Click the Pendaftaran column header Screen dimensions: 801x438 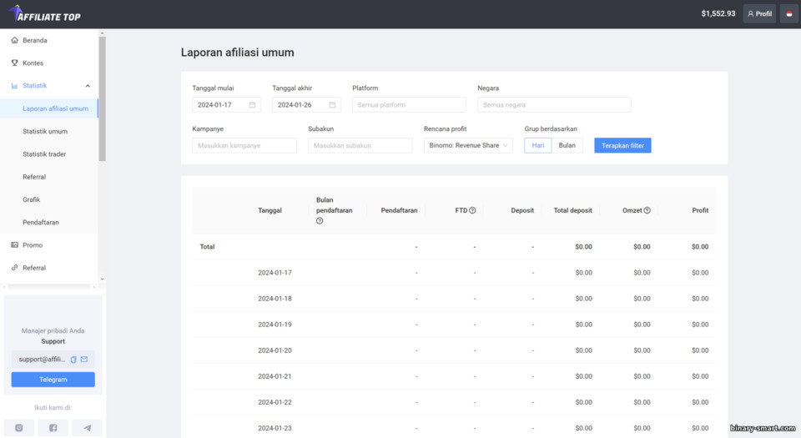pyautogui.click(x=399, y=210)
